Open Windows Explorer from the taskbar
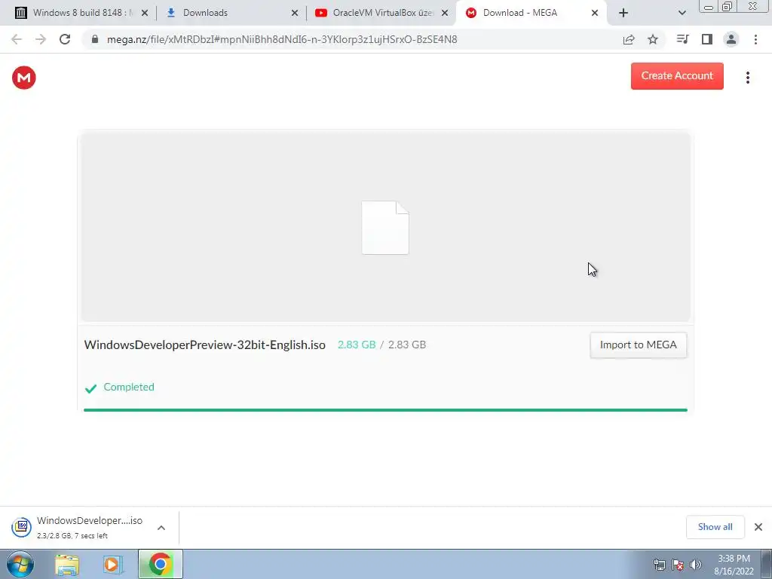Screen dimensions: 772x579 [67, 565]
